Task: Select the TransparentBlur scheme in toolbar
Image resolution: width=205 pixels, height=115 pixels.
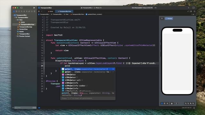Action: click(x=86, y=8)
